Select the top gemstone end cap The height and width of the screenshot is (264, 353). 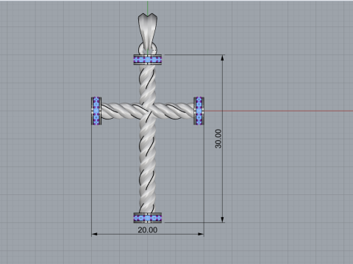click(x=148, y=59)
